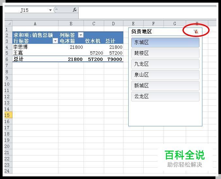Select column F header

[x=153, y=23]
